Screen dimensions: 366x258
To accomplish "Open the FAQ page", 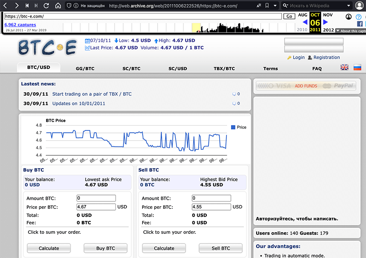I will 317,69.
